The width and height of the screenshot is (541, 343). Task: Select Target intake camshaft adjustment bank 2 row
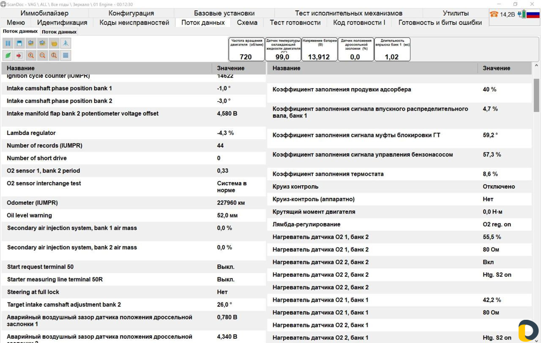[x=134, y=305]
